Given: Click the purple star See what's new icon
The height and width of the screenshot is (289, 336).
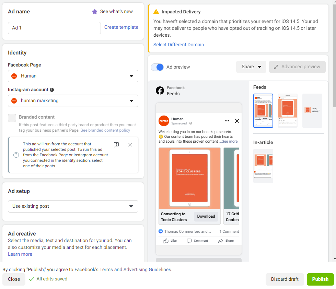Looking at the screenshot, I should click(94, 12).
